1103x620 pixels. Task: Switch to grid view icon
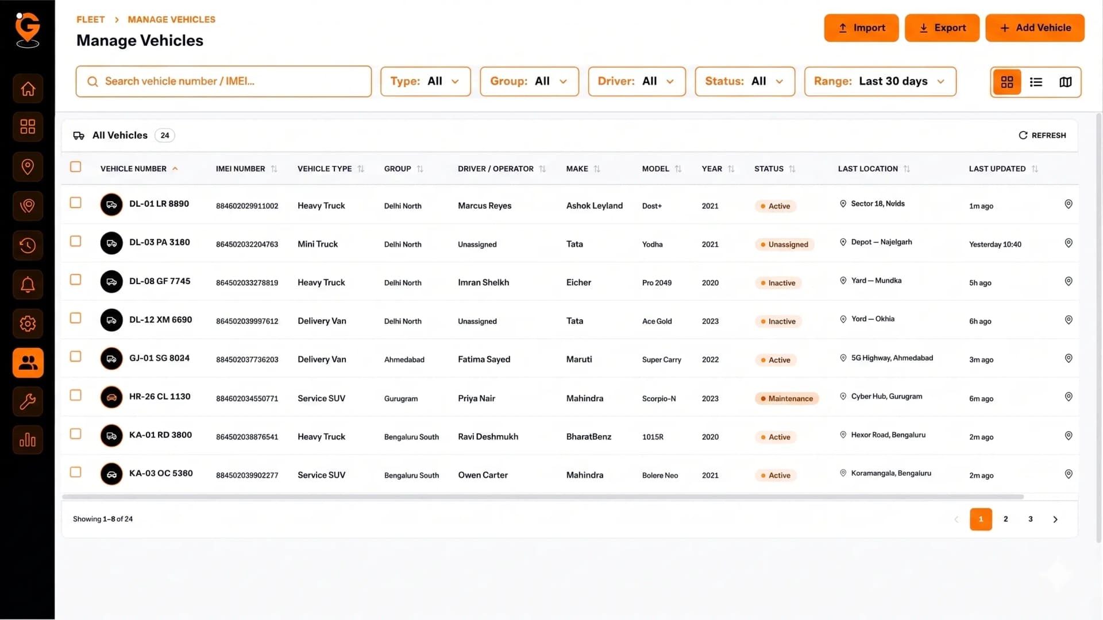1006,82
